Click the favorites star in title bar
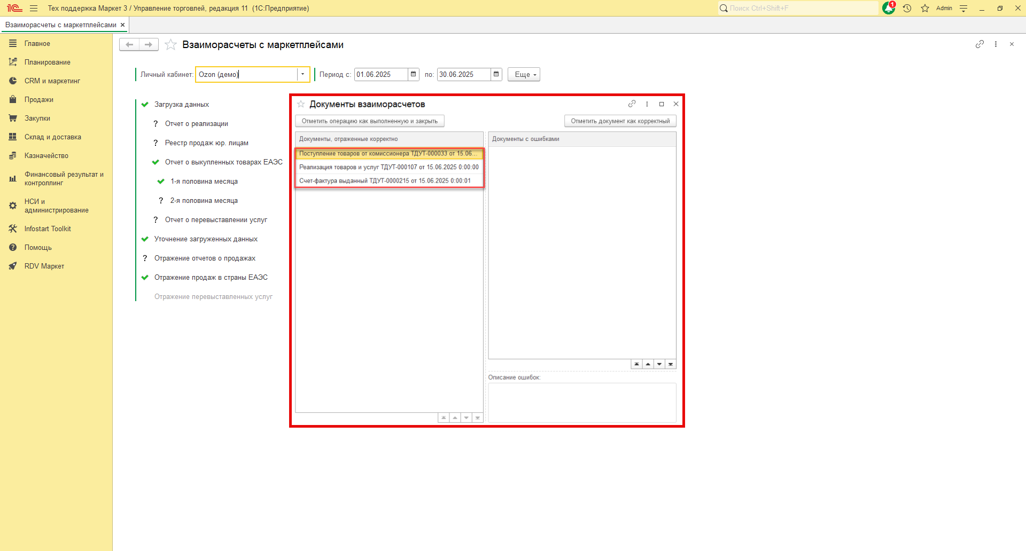The width and height of the screenshot is (1026, 551). (925, 8)
